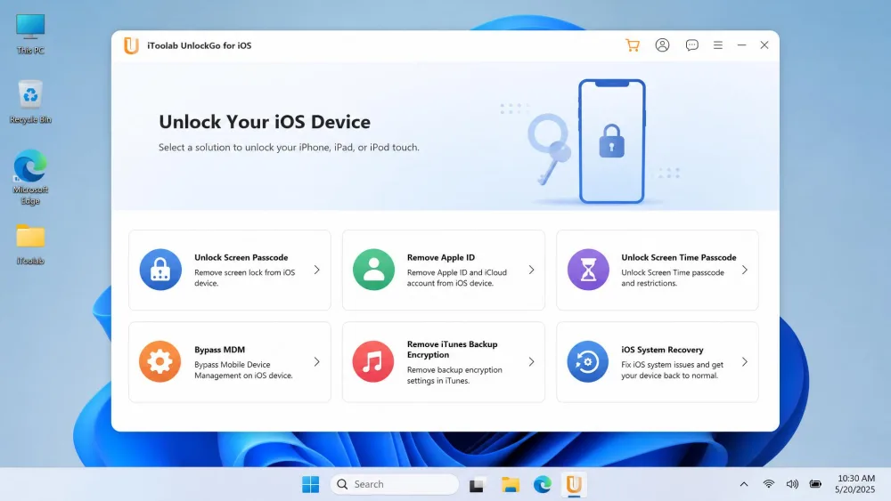Expand the iOS System Recovery chevron

[744, 362]
